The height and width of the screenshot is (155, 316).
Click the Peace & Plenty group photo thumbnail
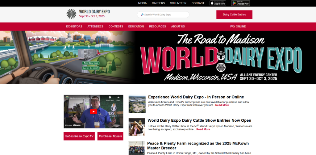coord(137,148)
